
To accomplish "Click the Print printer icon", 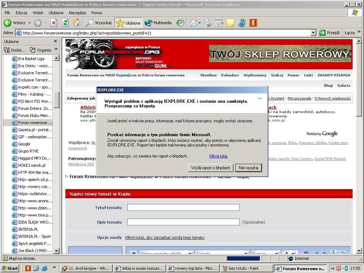I will pyautogui.click(x=208, y=23).
